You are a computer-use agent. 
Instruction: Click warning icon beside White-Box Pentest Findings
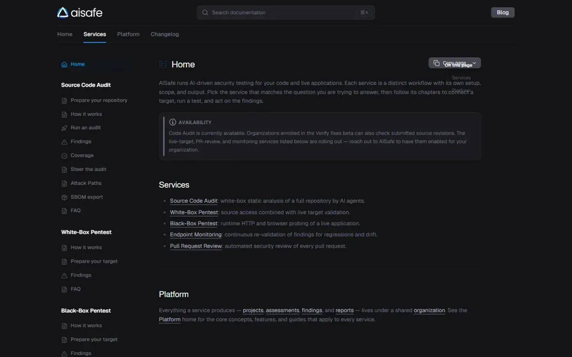(x=64, y=275)
